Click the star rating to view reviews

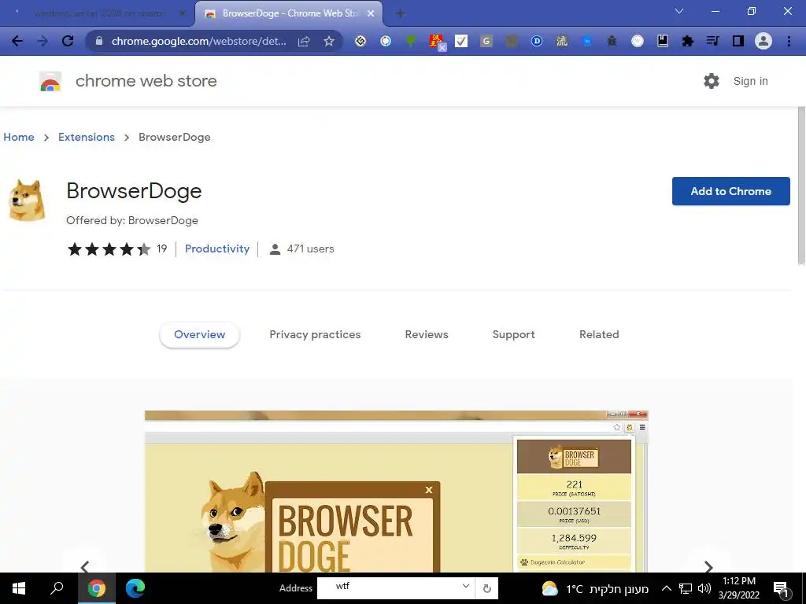coord(109,249)
